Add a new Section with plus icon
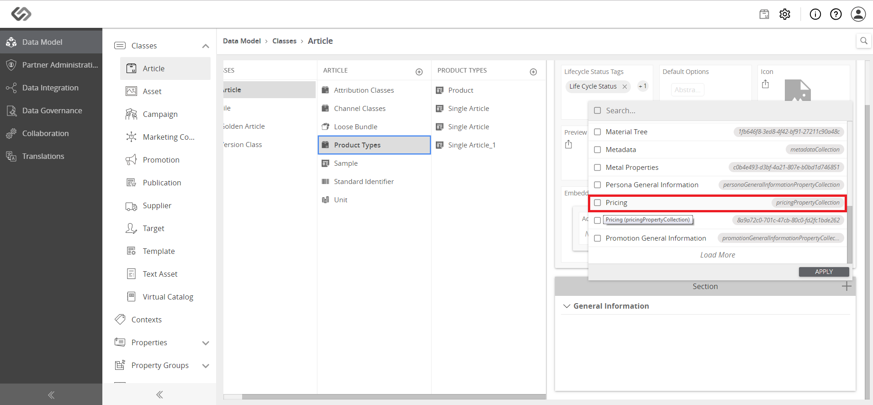This screenshot has width=873, height=405. click(x=847, y=286)
